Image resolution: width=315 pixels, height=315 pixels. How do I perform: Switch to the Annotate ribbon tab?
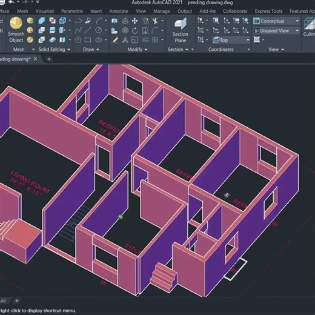pos(119,11)
